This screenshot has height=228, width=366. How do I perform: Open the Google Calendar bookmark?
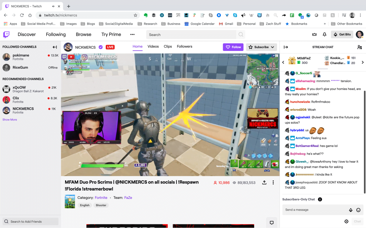[199, 24]
